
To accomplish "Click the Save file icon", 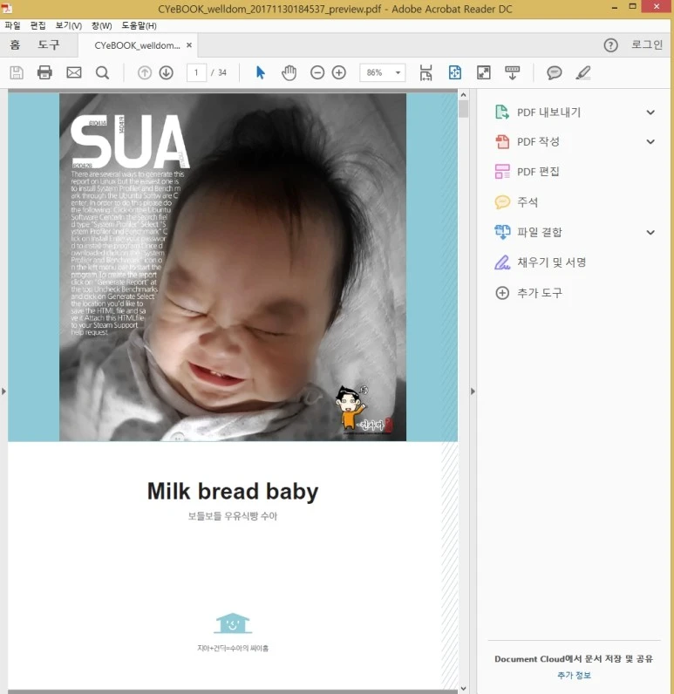I will pos(17,72).
